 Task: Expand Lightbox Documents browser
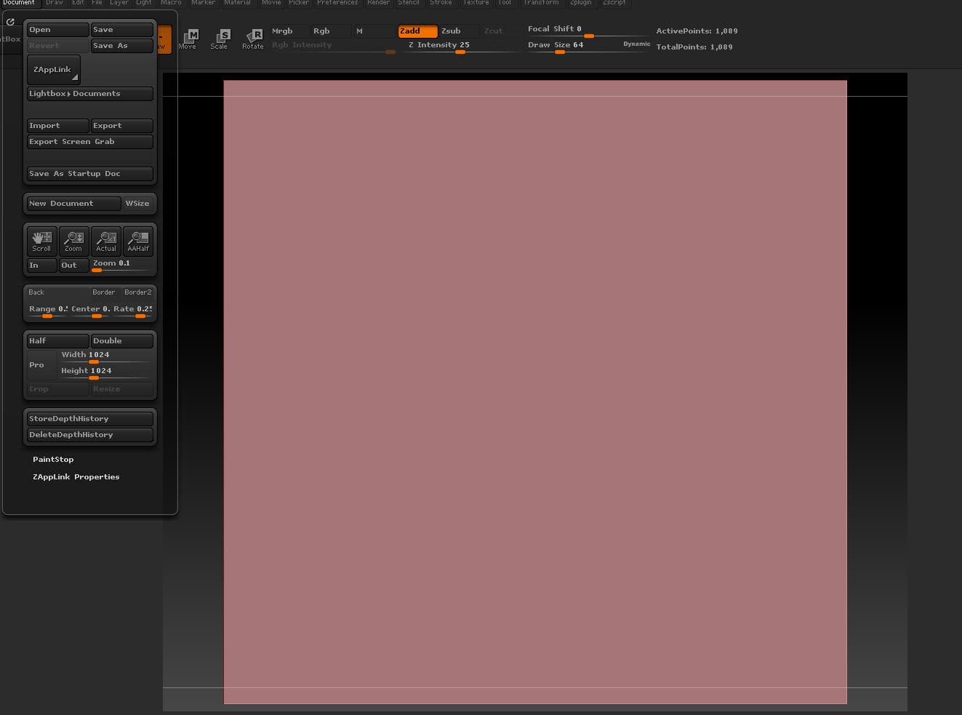pos(90,94)
